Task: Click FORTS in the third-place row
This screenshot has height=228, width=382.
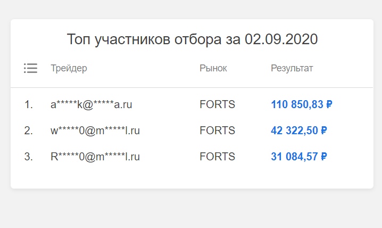Action: [217, 157]
